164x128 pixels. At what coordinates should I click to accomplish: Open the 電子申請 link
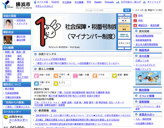pos(53,96)
